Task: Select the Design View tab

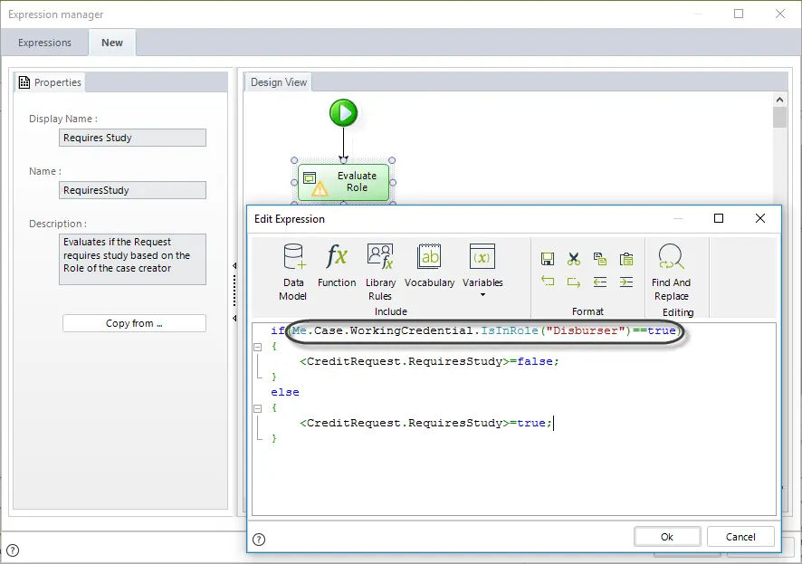Action: [x=278, y=82]
